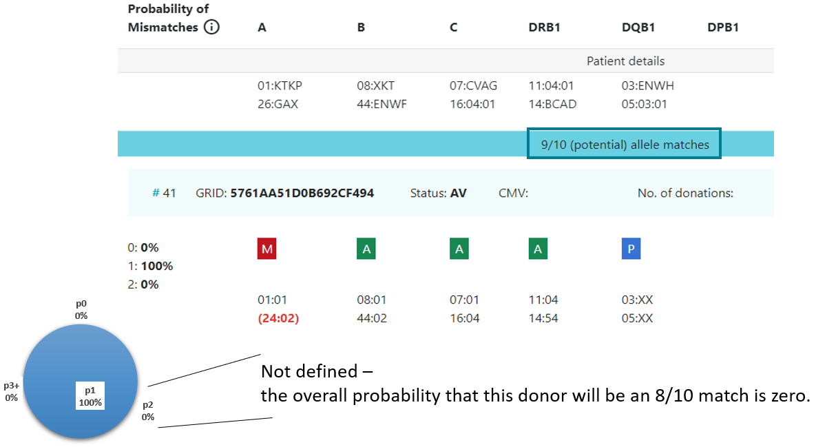816x447 pixels.
Task: Click the red M mismatch badge
Action: pyautogui.click(x=266, y=249)
